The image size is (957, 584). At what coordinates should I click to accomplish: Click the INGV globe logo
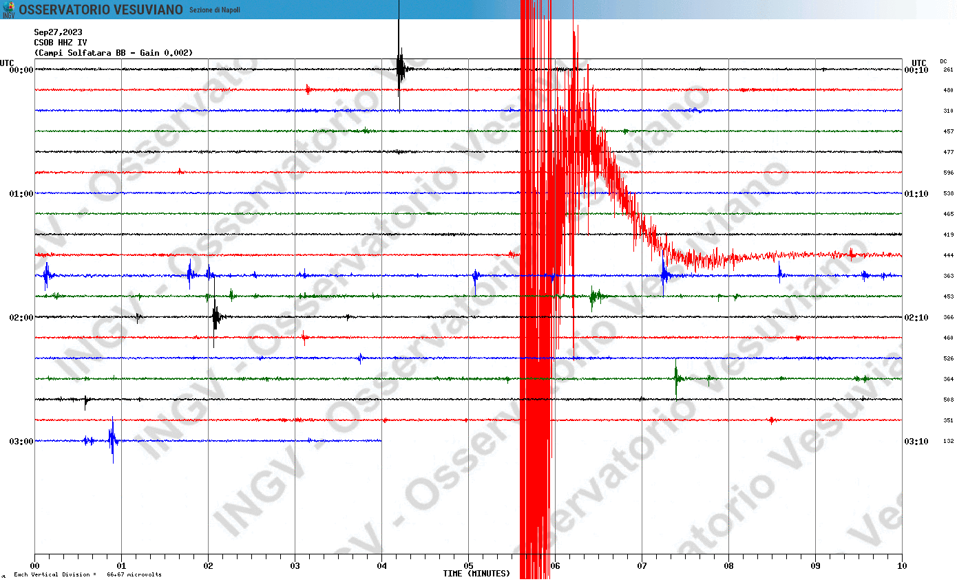point(8,10)
